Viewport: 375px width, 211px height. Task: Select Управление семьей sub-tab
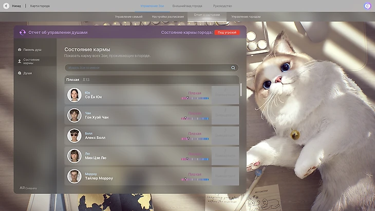pos(128,16)
